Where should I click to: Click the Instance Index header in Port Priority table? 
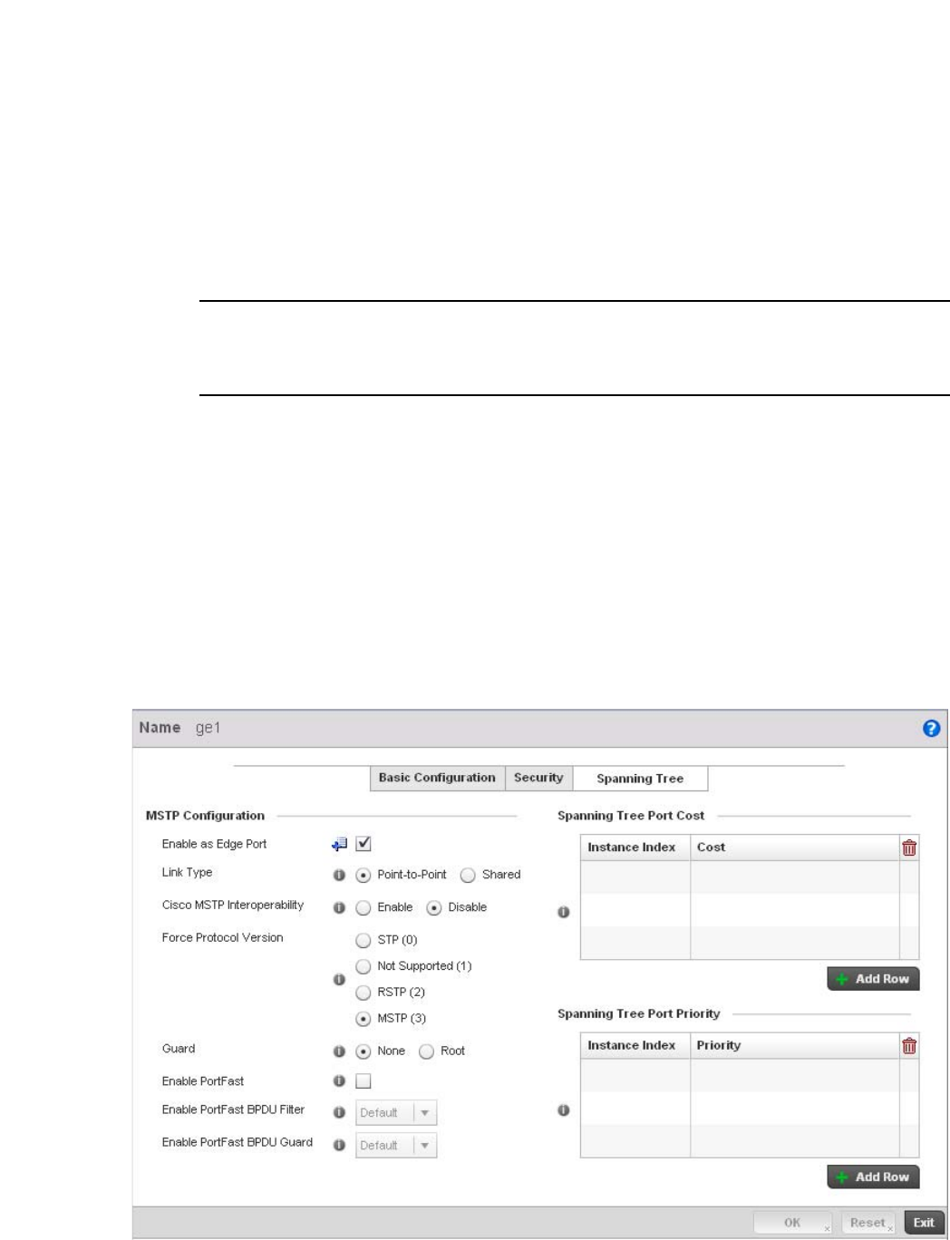point(635,1046)
